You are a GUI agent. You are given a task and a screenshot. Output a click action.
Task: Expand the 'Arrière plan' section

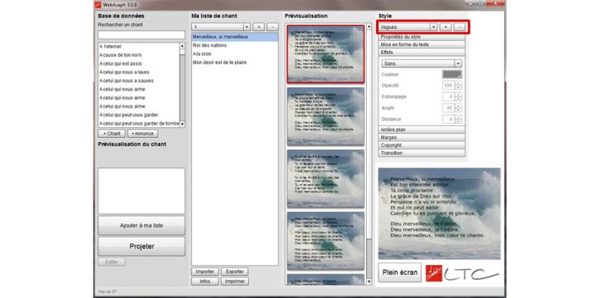[x=421, y=130]
